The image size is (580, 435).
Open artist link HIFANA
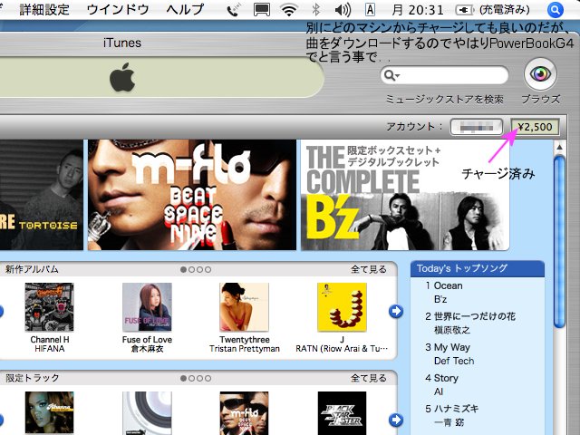pos(50,349)
